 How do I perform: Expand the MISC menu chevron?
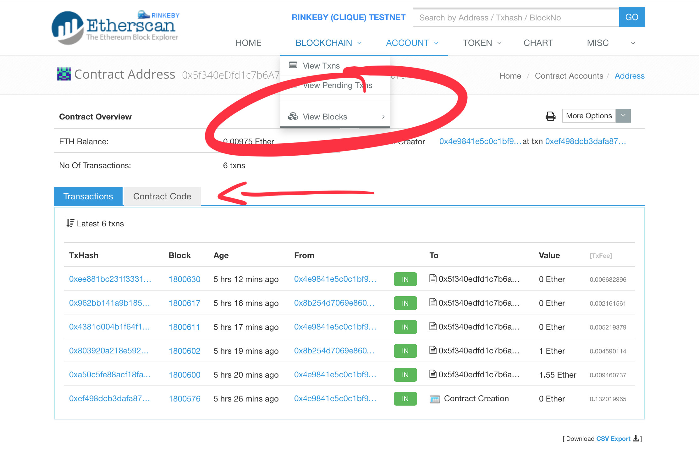(x=633, y=43)
